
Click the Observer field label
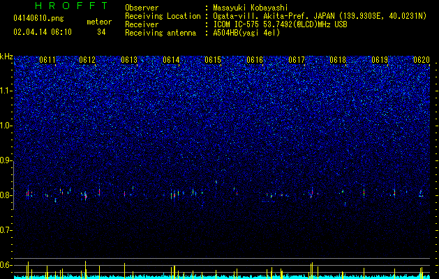click(142, 8)
